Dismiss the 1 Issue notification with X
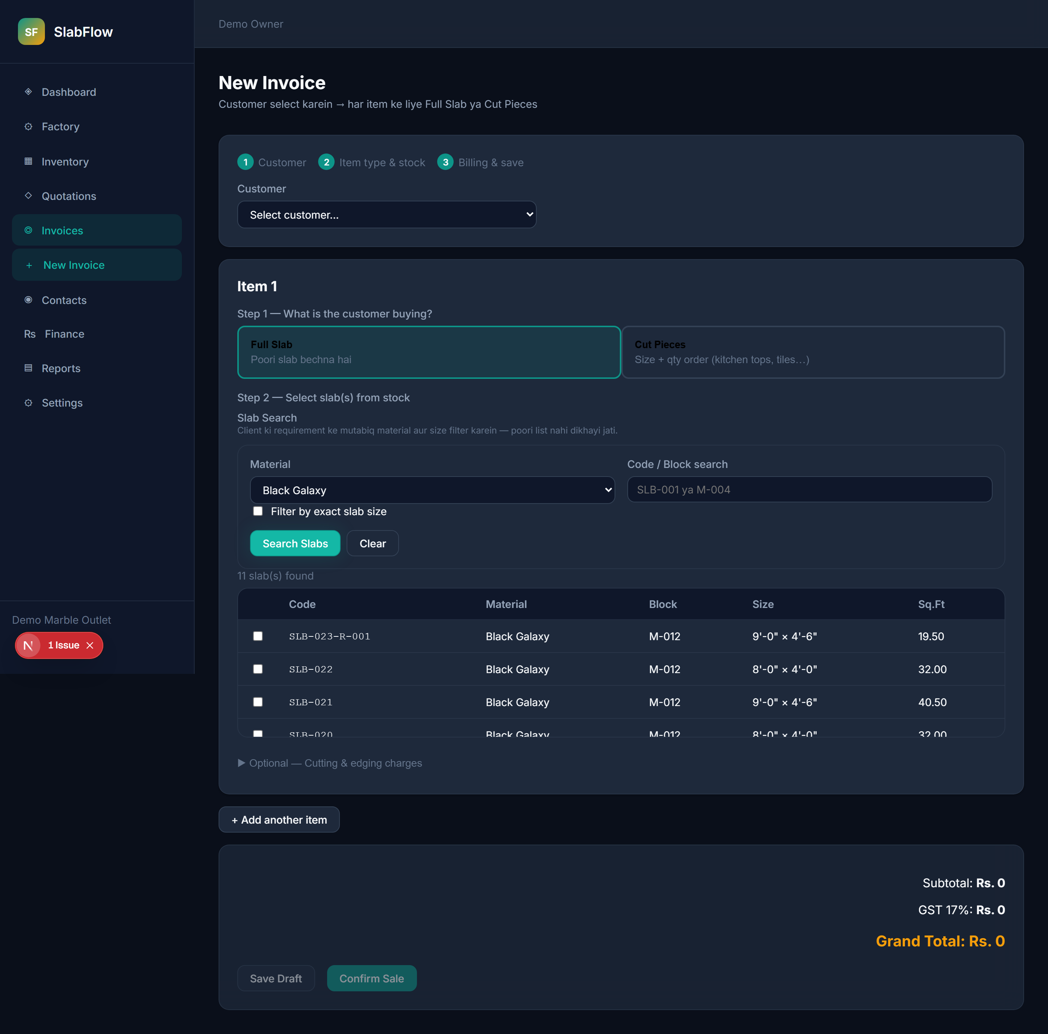 pos(90,645)
